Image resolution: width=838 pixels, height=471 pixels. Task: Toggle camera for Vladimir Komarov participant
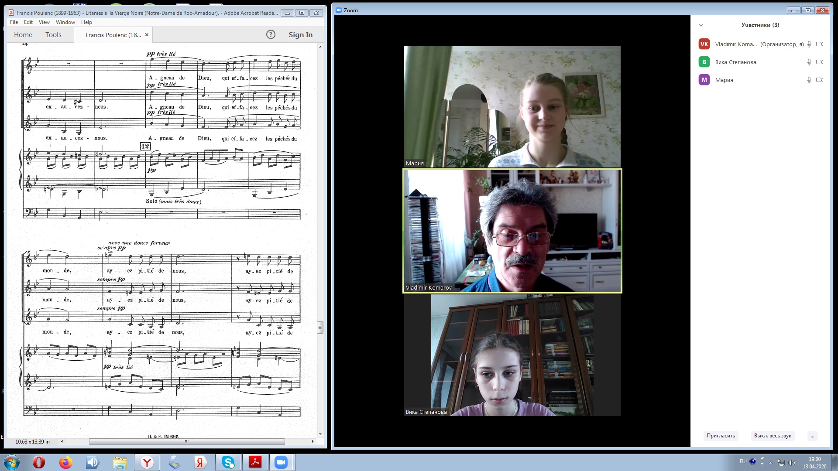(x=820, y=44)
